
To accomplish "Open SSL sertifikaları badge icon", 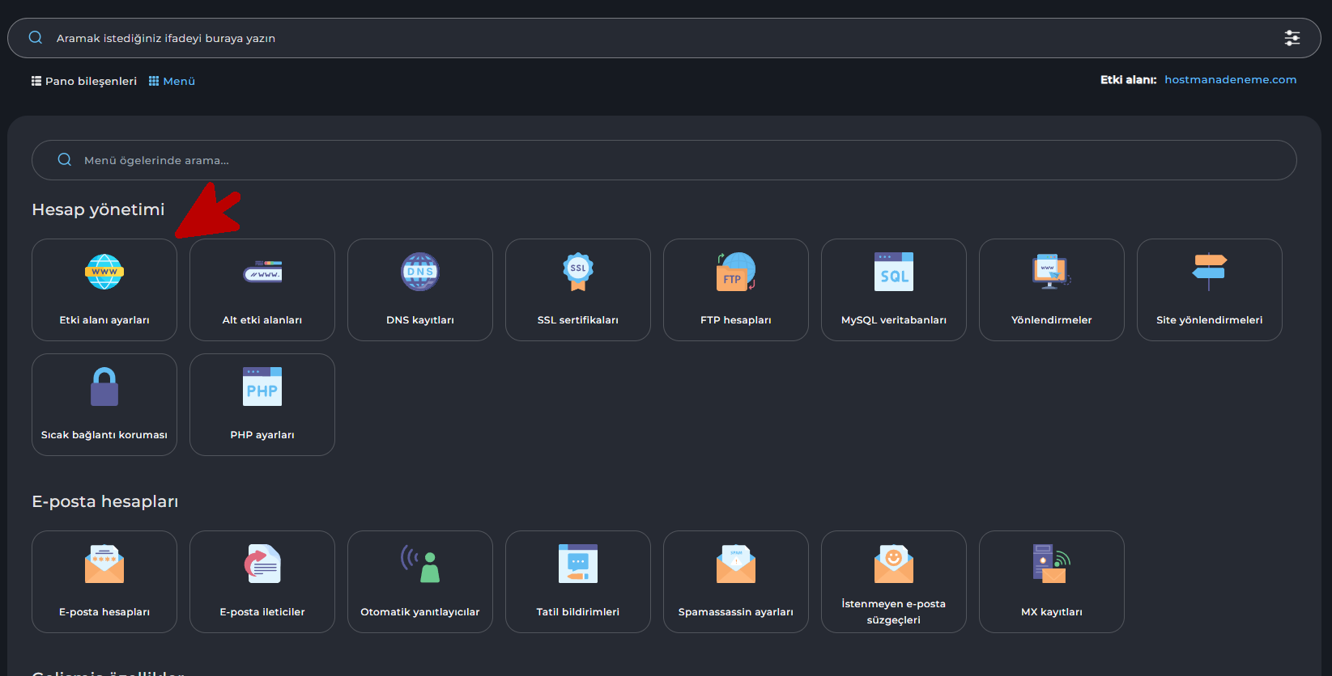I will [x=578, y=272].
